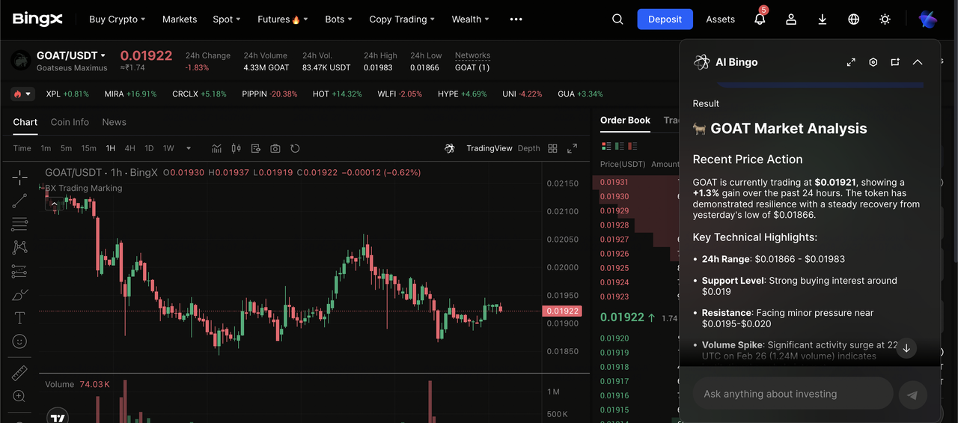Open the Assets link

tap(720, 19)
